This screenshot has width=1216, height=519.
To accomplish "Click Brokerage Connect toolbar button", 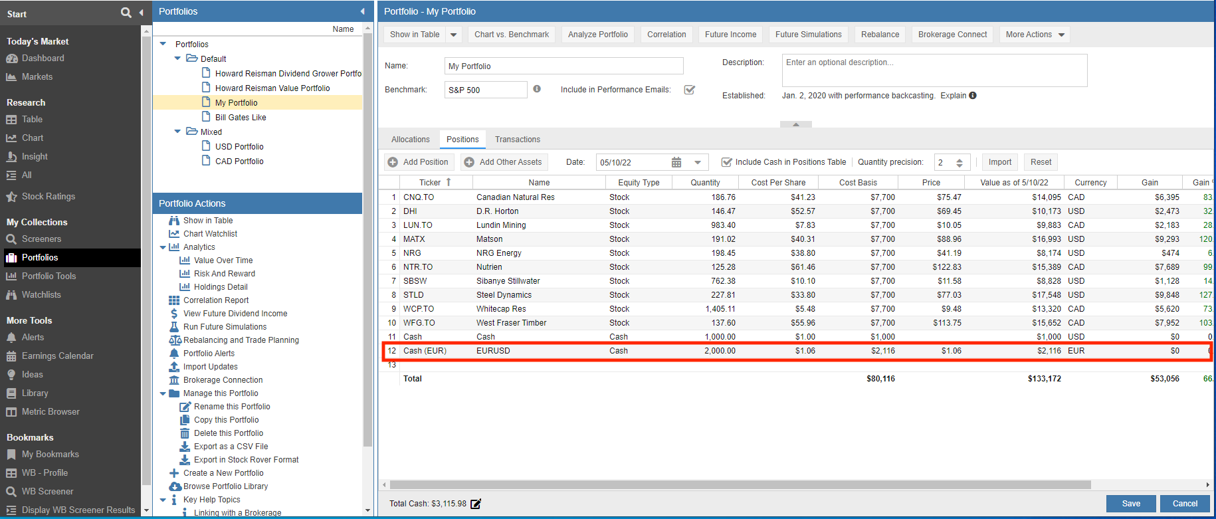I will click(953, 35).
